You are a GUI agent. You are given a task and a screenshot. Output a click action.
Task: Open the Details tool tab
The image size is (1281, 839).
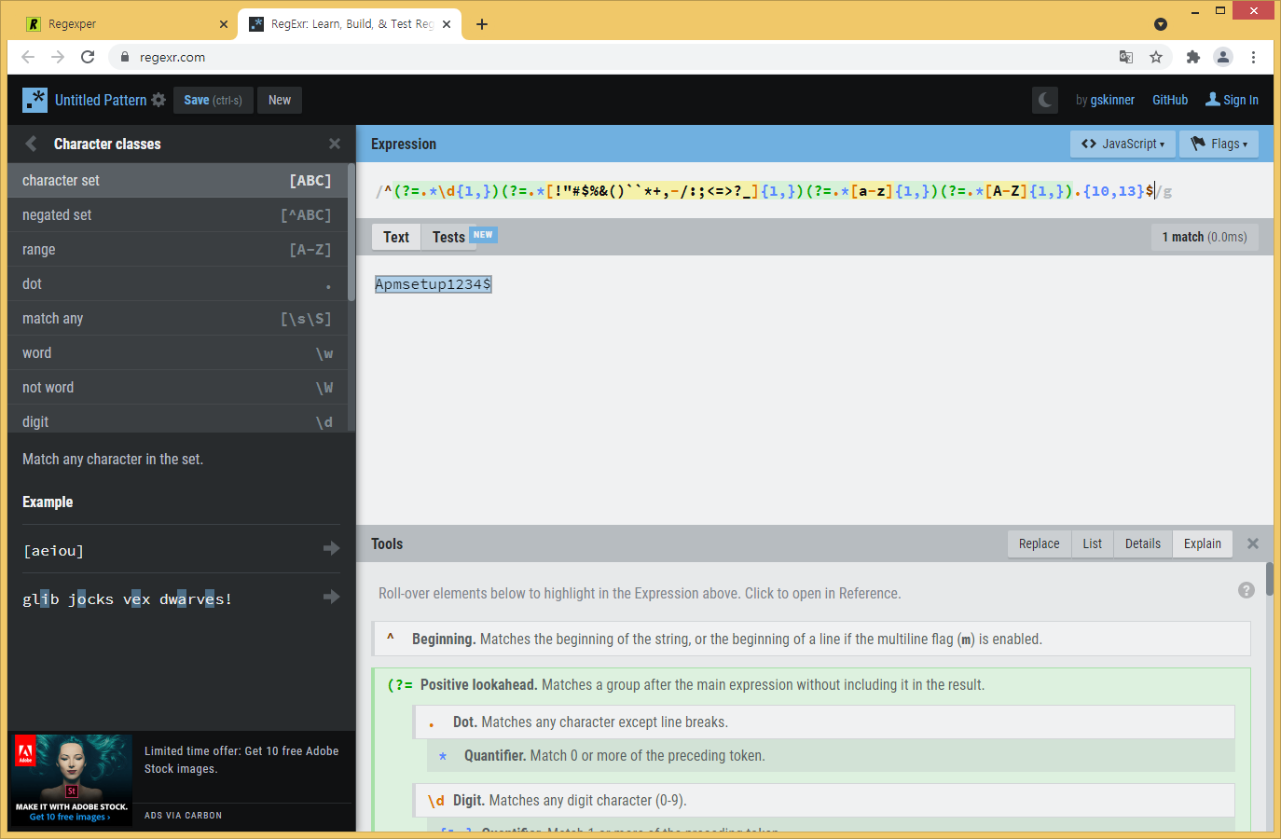click(1143, 543)
